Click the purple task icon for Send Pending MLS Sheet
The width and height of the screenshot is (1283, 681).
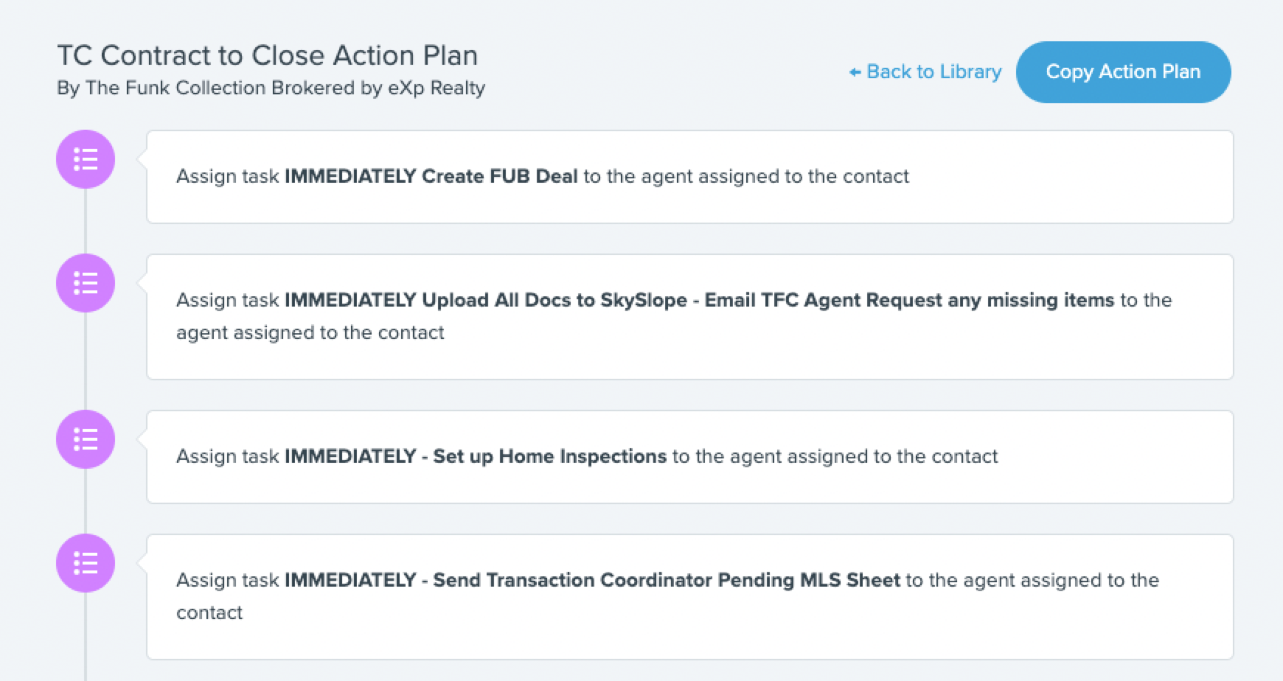point(86,563)
